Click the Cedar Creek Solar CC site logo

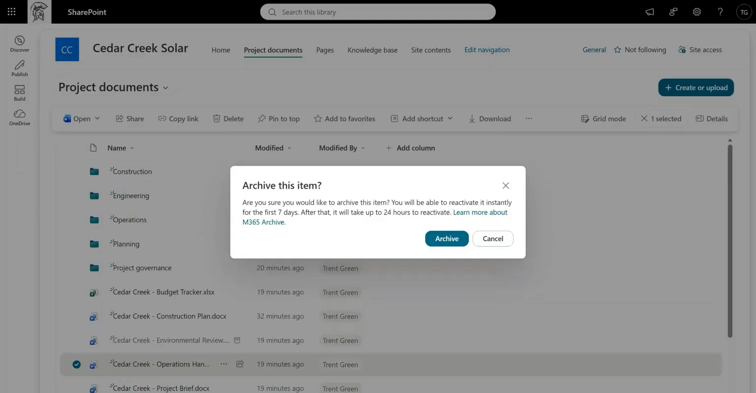click(x=67, y=50)
